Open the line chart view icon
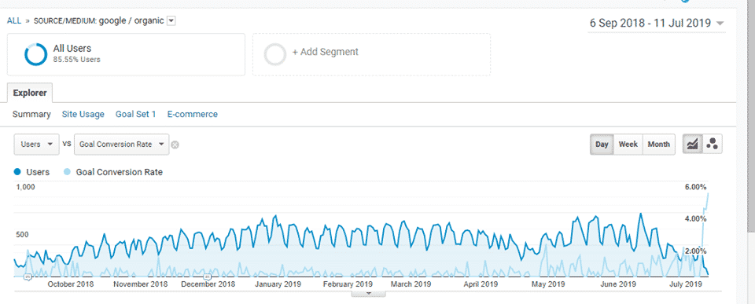Screen dimensions: 755x304 692,145
